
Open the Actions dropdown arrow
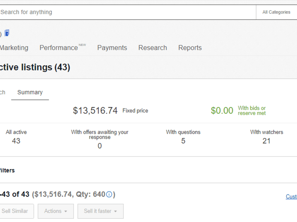(66, 211)
